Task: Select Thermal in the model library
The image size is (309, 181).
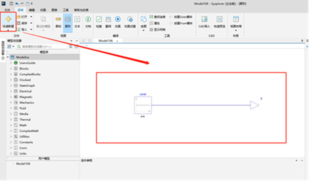Action: 25,120
